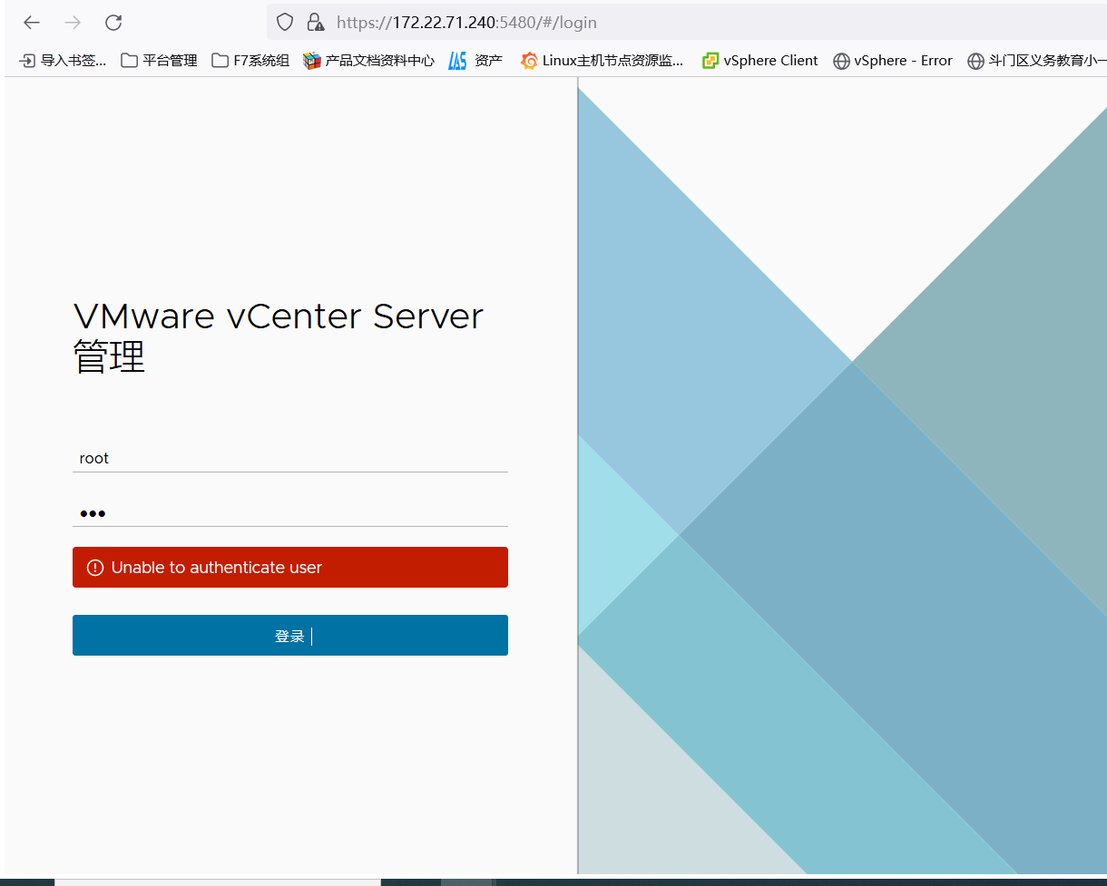
Task: Open the 产品文档资料中心 bookmark
Action: pyautogui.click(x=368, y=61)
